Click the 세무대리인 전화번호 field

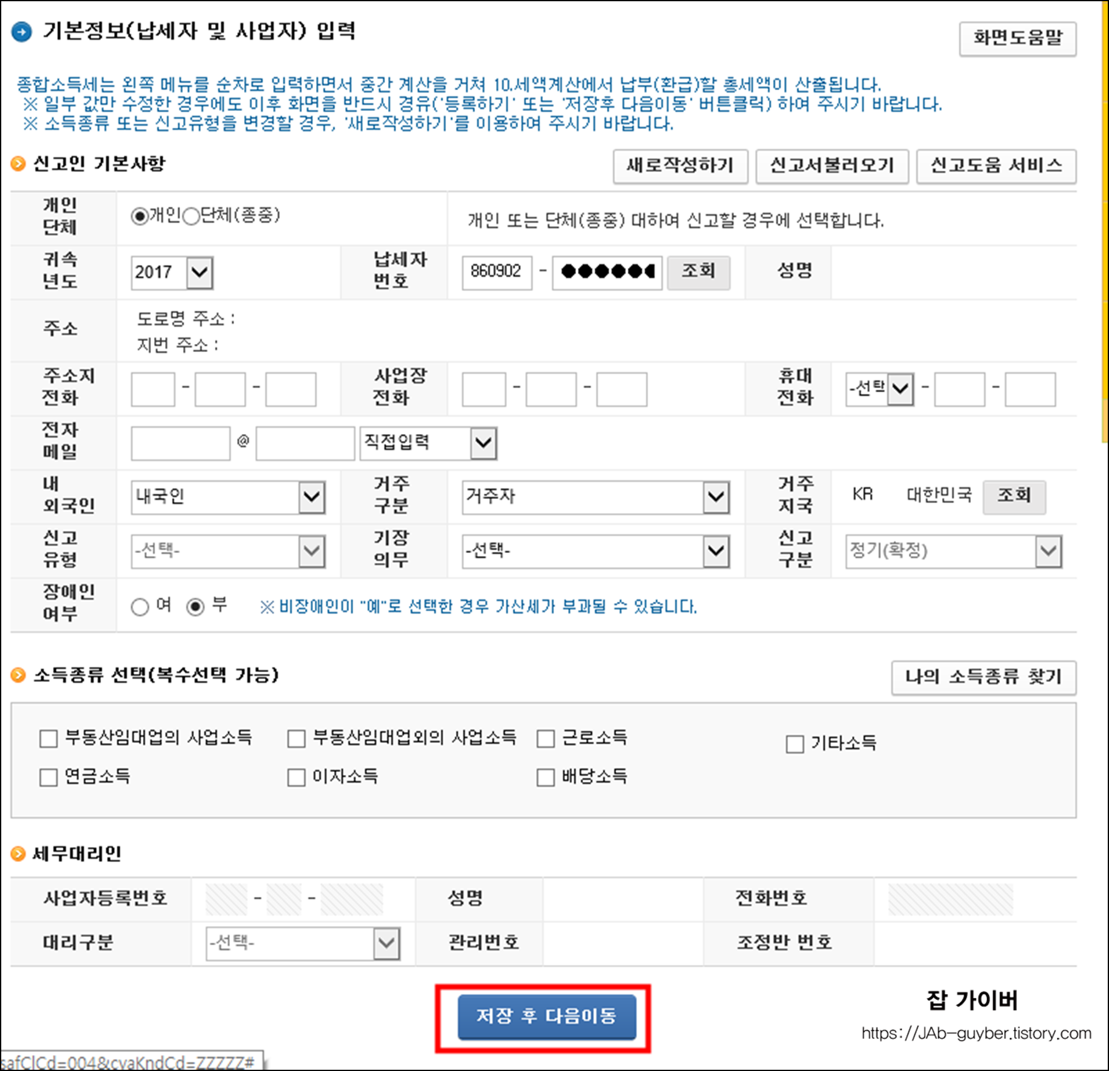tap(951, 899)
